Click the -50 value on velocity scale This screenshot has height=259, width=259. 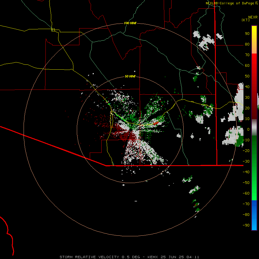(x=246, y=182)
